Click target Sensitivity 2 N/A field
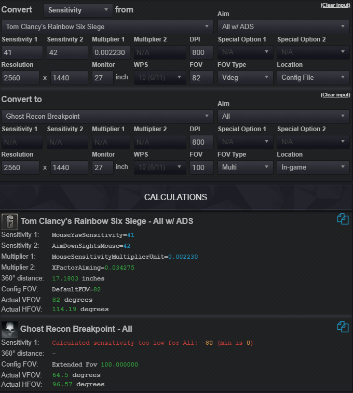Viewport: 353px width, 393px height. coord(67,142)
